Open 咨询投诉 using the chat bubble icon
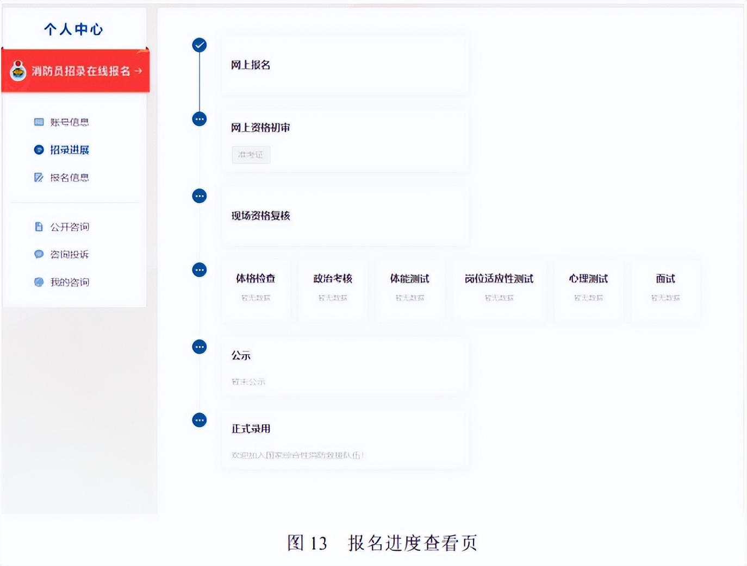This screenshot has height=566, width=747. click(x=38, y=254)
